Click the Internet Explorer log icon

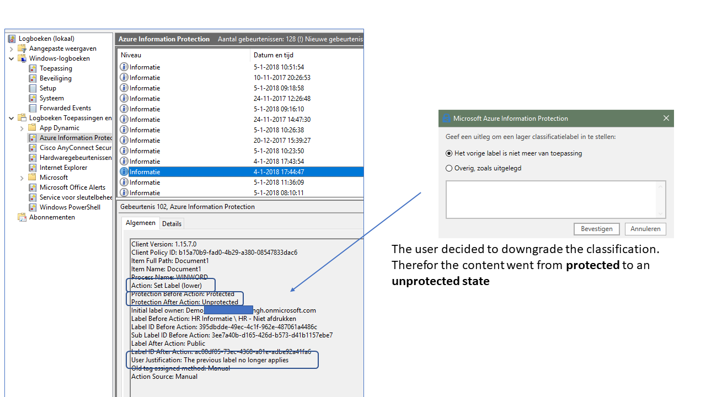coord(33,168)
